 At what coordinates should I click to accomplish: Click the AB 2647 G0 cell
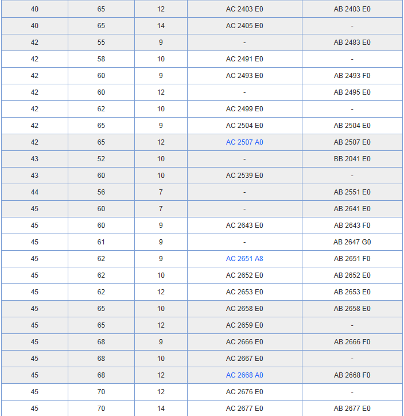(x=352, y=242)
